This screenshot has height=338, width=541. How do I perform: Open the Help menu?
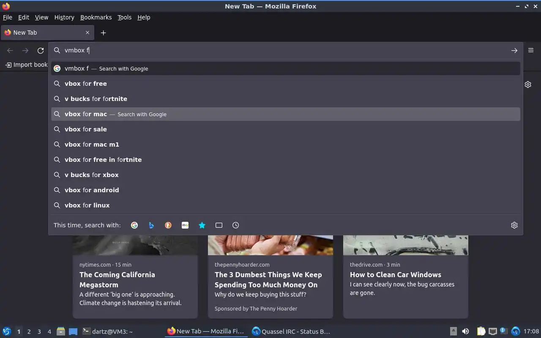coord(144,17)
